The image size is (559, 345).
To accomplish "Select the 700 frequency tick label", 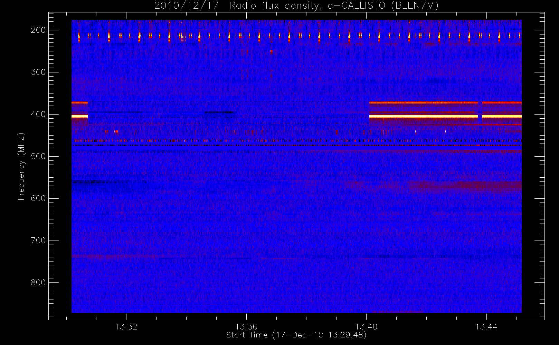I will click(x=38, y=240).
